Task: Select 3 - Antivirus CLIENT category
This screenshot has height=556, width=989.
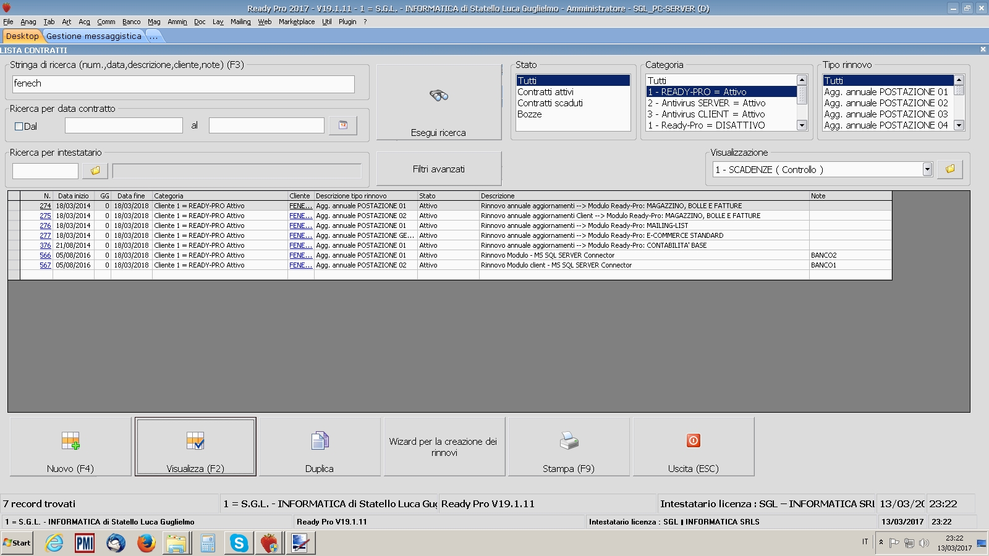Action: [721, 114]
